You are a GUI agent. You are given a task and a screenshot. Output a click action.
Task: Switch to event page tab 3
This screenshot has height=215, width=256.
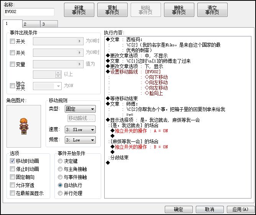pyautogui.click(x=49, y=24)
